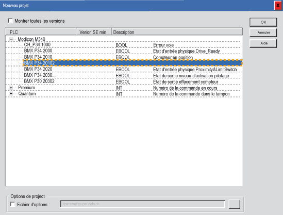Select the BMX P34 2020 processor

point(38,69)
